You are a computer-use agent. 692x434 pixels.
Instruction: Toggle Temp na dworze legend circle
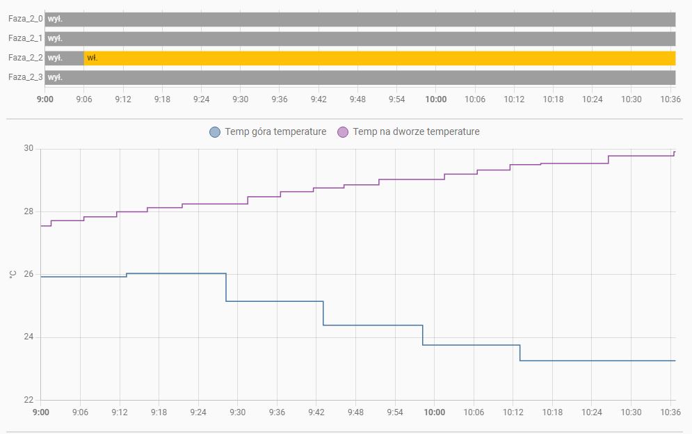[x=343, y=132]
